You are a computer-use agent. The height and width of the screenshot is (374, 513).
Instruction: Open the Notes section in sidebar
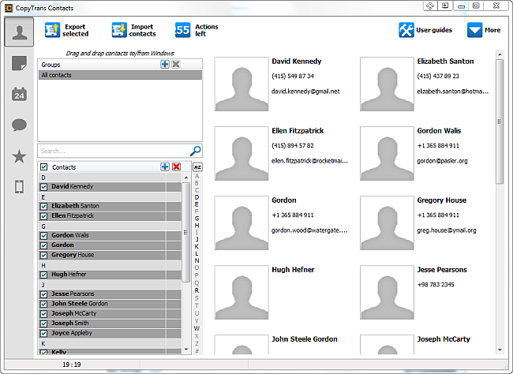point(19,63)
